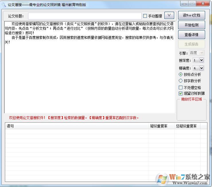The height and width of the screenshot is (187, 212).
Task: Maximize the 论文潜搜 window
Action: (192, 4)
